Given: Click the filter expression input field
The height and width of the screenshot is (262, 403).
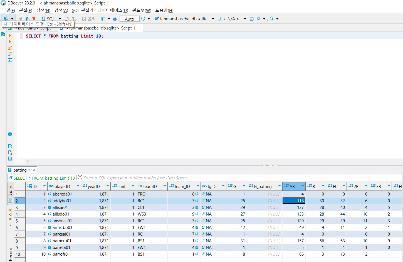Looking at the screenshot, I should (242, 178).
